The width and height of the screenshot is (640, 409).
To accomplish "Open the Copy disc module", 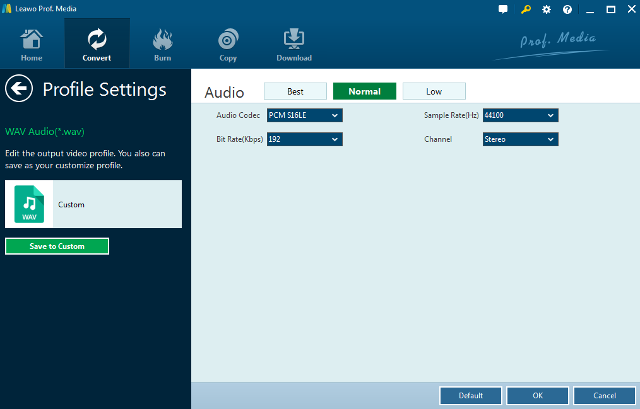I will pos(228,44).
